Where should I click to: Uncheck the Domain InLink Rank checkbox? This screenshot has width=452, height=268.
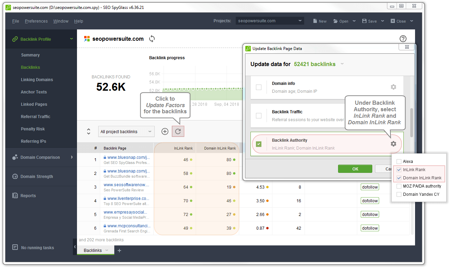pyautogui.click(x=399, y=178)
